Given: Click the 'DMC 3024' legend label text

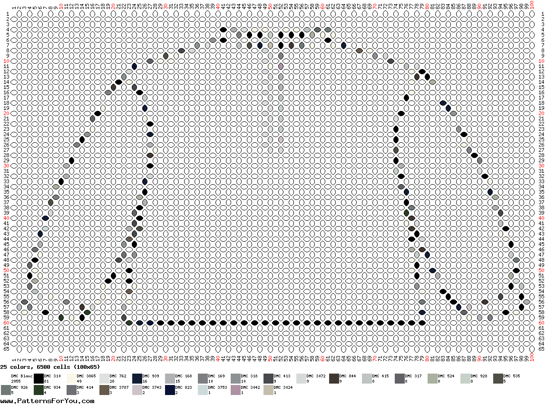Looking at the screenshot, I should pyautogui.click(x=283, y=387).
